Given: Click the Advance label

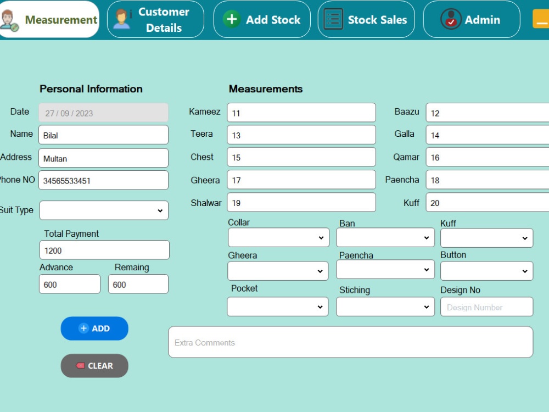Looking at the screenshot, I should point(56,268).
